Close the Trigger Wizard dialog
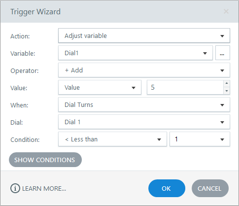This screenshot has width=239, height=206. [226, 11]
